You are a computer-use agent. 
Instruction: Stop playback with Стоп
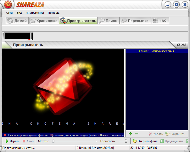click(x=28, y=141)
